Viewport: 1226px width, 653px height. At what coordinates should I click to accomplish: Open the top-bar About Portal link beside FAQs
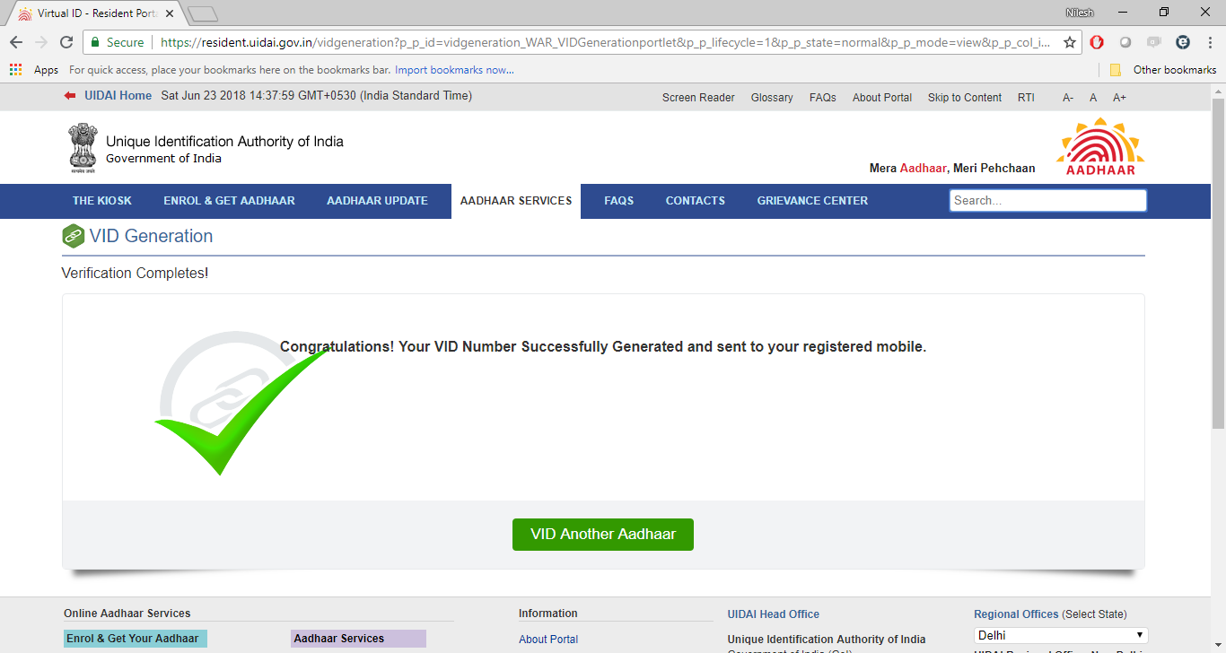click(882, 98)
